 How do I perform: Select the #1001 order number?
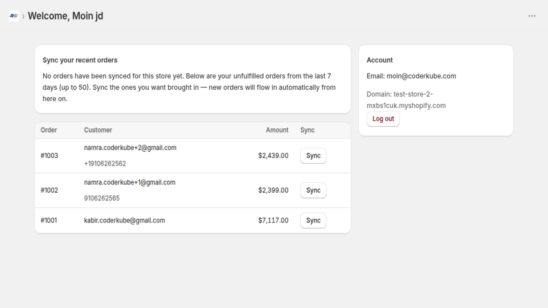coord(49,220)
